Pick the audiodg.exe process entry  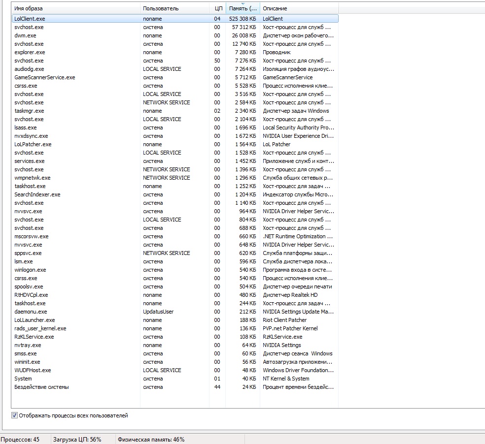tap(29, 69)
